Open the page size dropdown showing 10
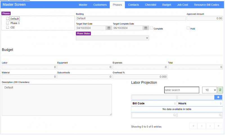Screen dimensions: 225x135 pyautogui.click(x=209, y=90)
